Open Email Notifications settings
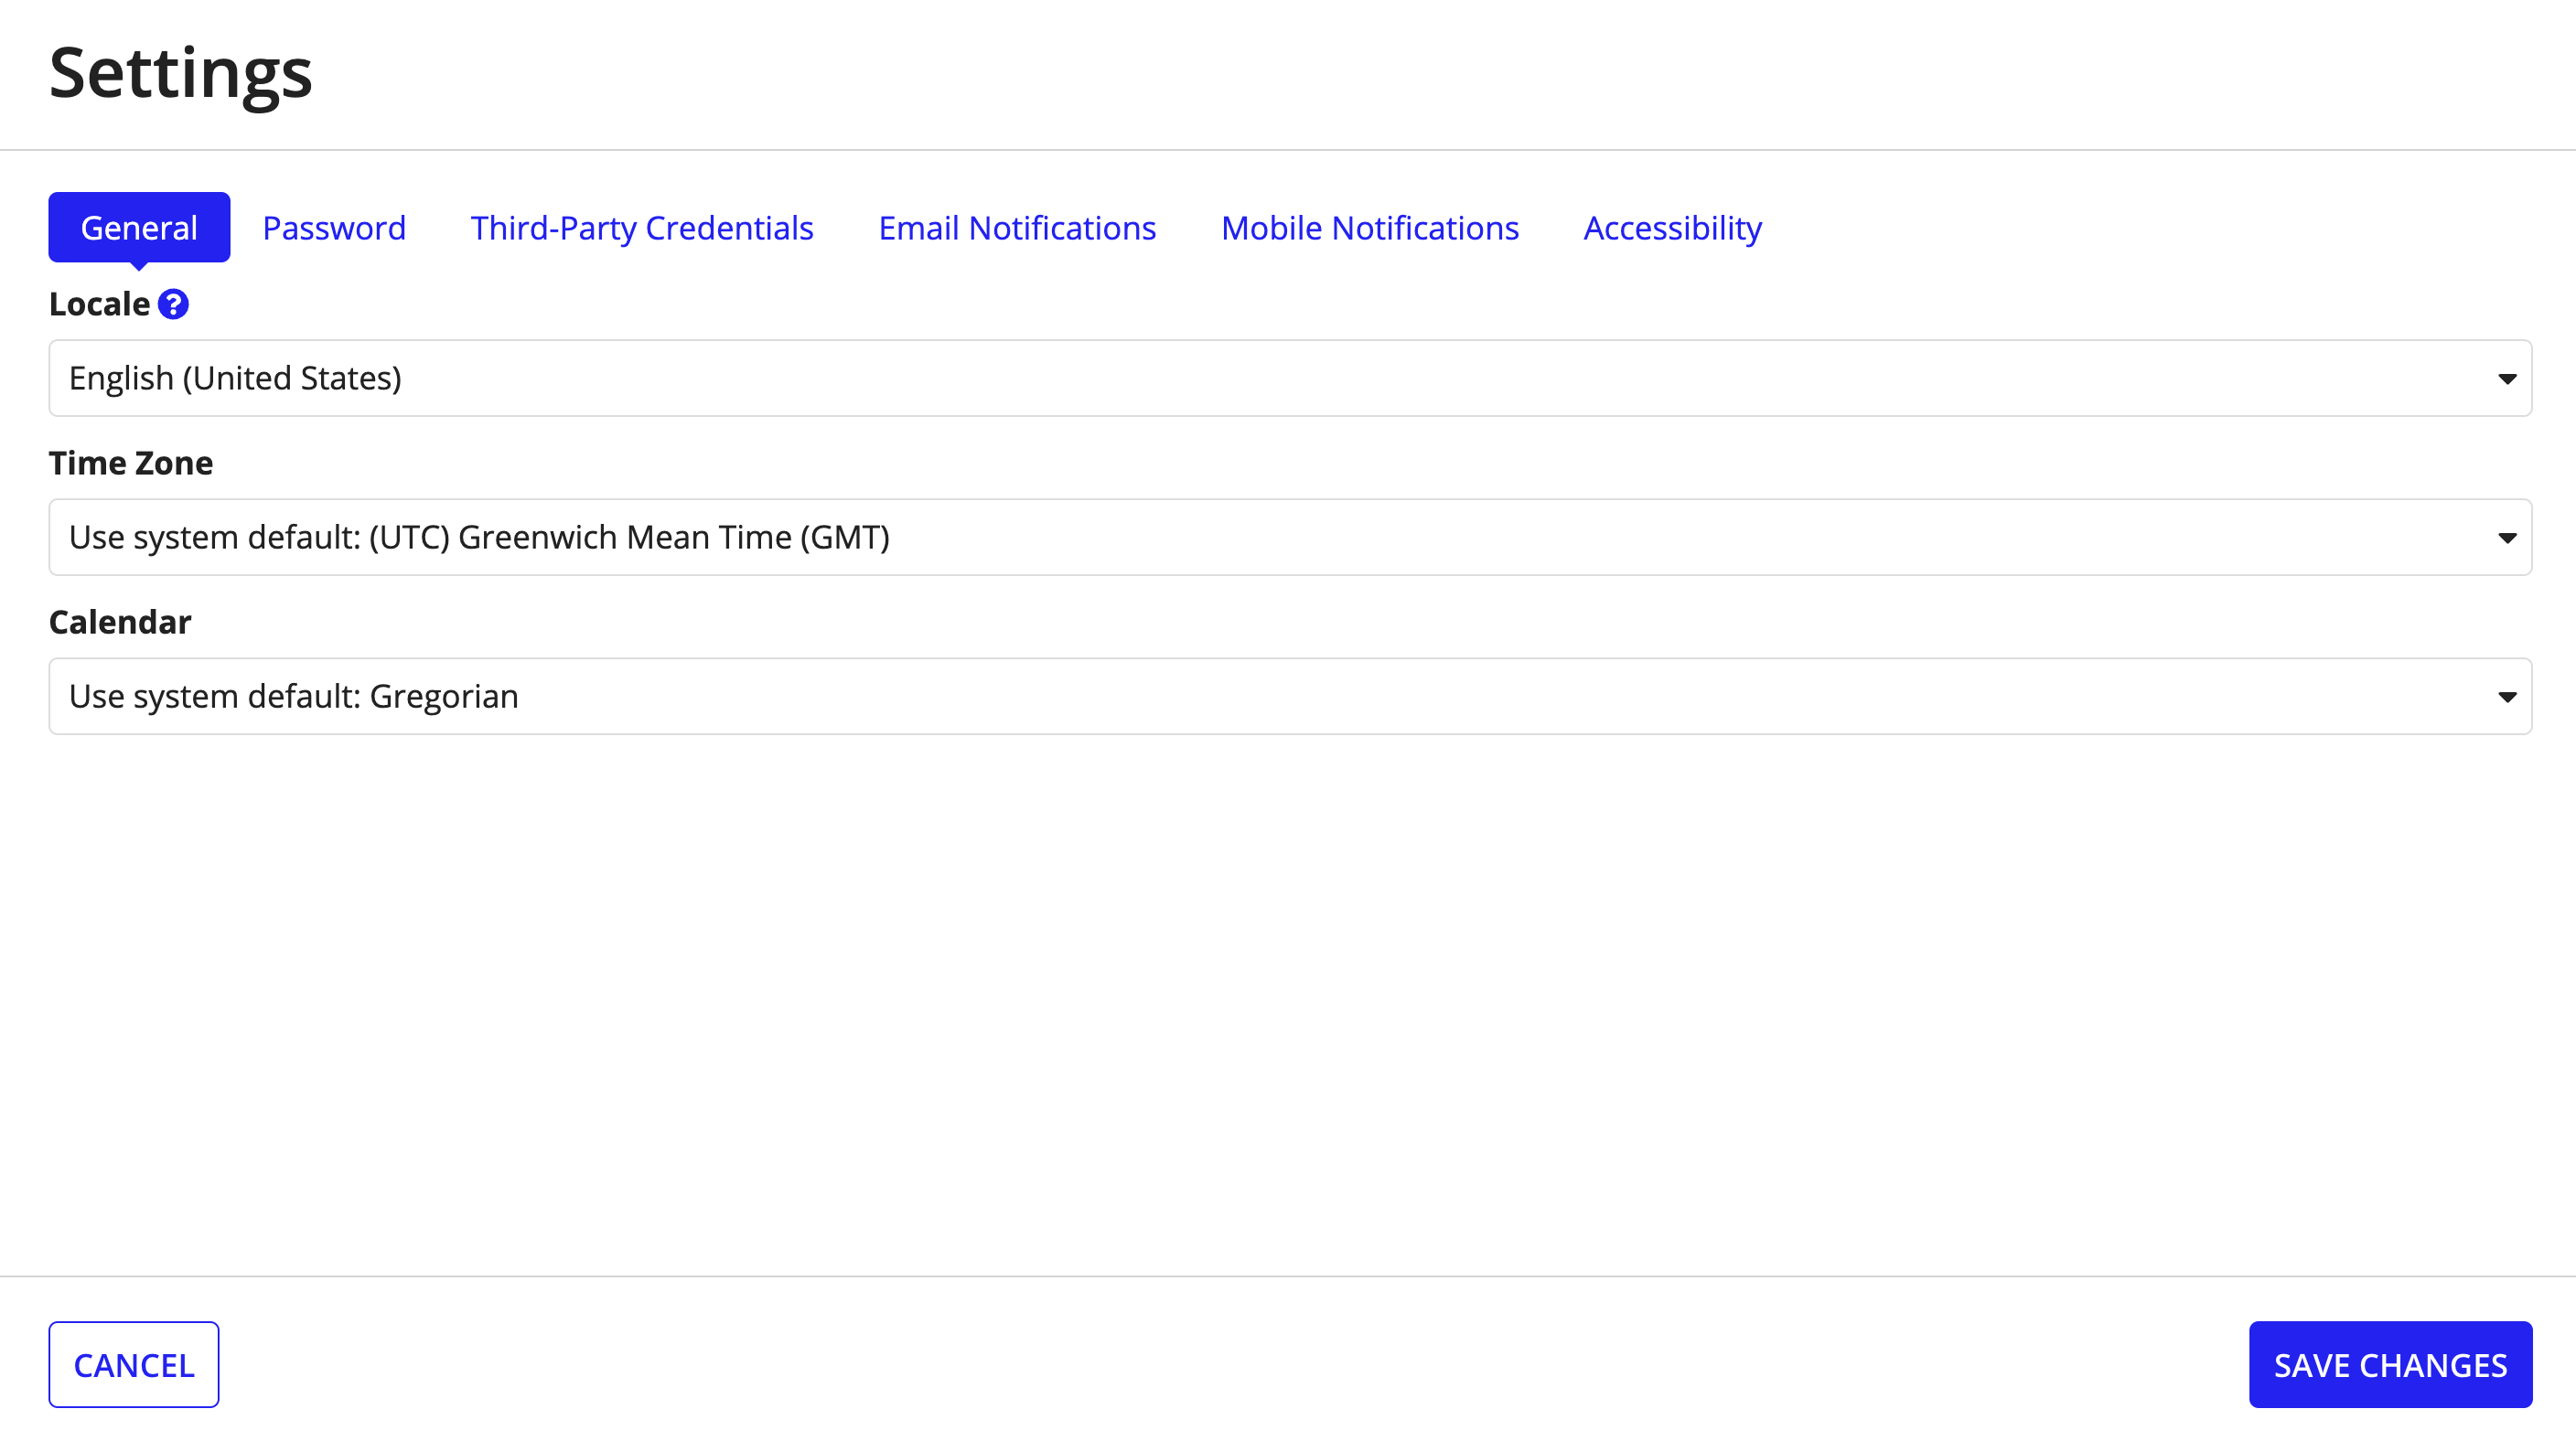Image resolution: width=2576 pixels, height=1441 pixels. point(1017,227)
